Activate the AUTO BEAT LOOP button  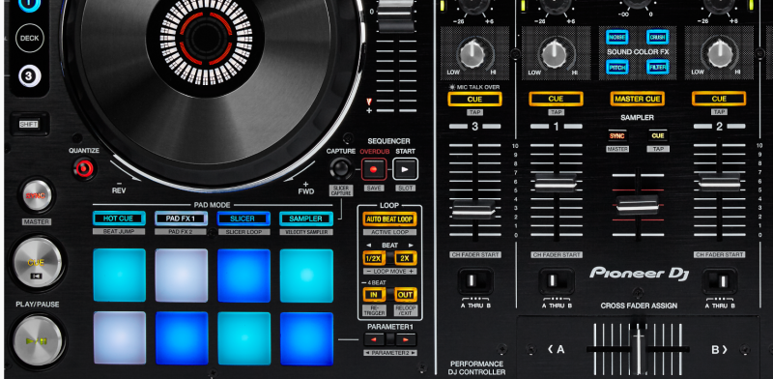click(389, 219)
